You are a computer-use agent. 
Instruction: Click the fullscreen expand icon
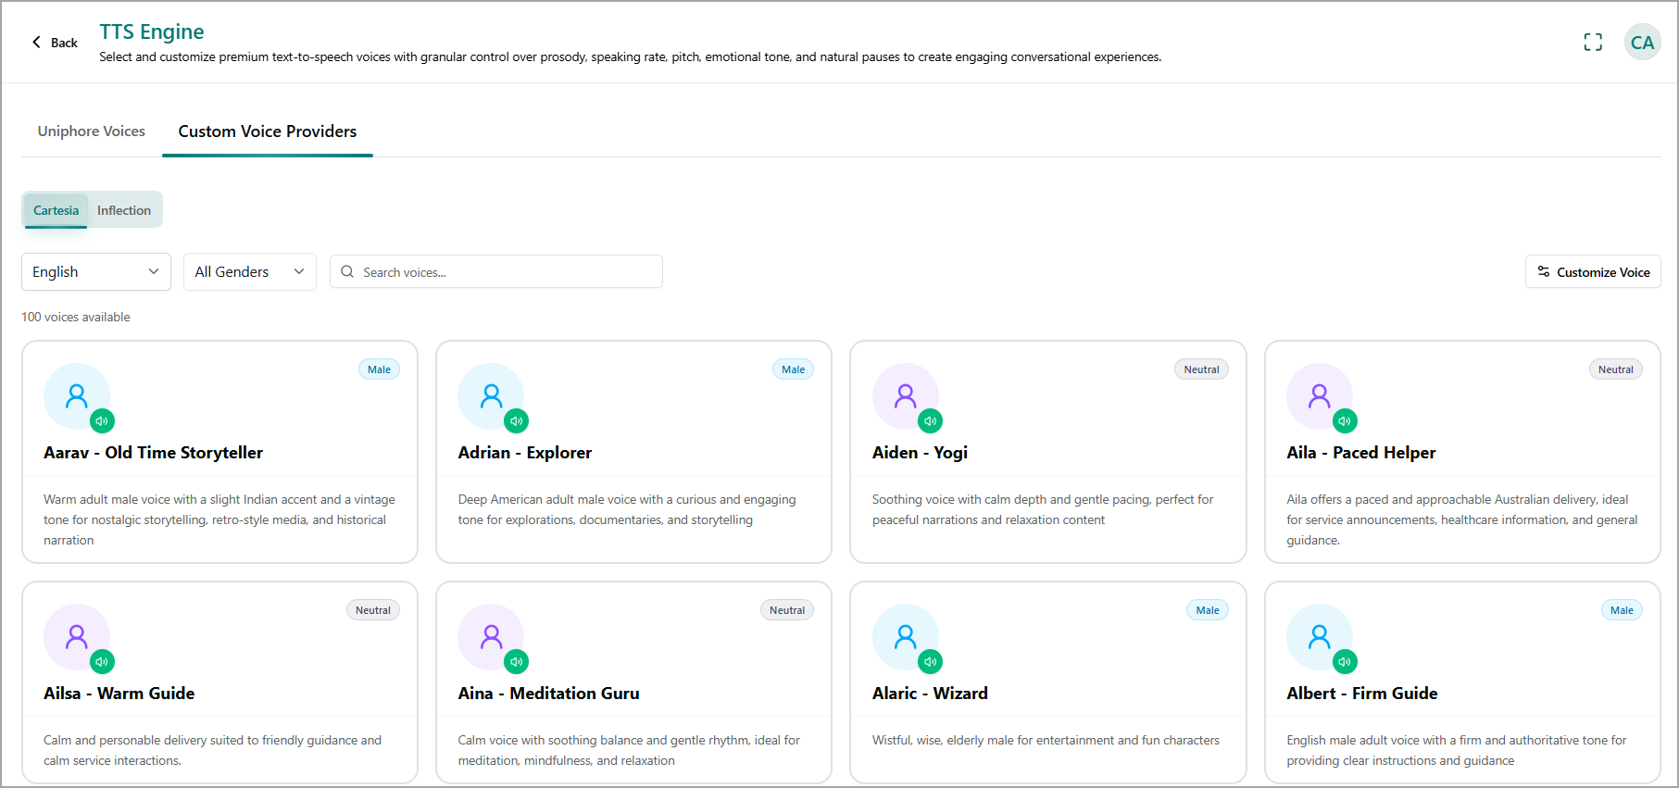[x=1593, y=43]
